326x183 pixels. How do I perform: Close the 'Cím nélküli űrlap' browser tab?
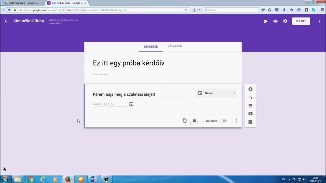click(x=85, y=3)
